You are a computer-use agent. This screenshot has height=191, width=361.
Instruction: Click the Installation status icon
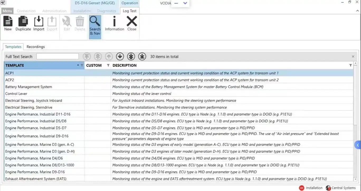[302, 188]
